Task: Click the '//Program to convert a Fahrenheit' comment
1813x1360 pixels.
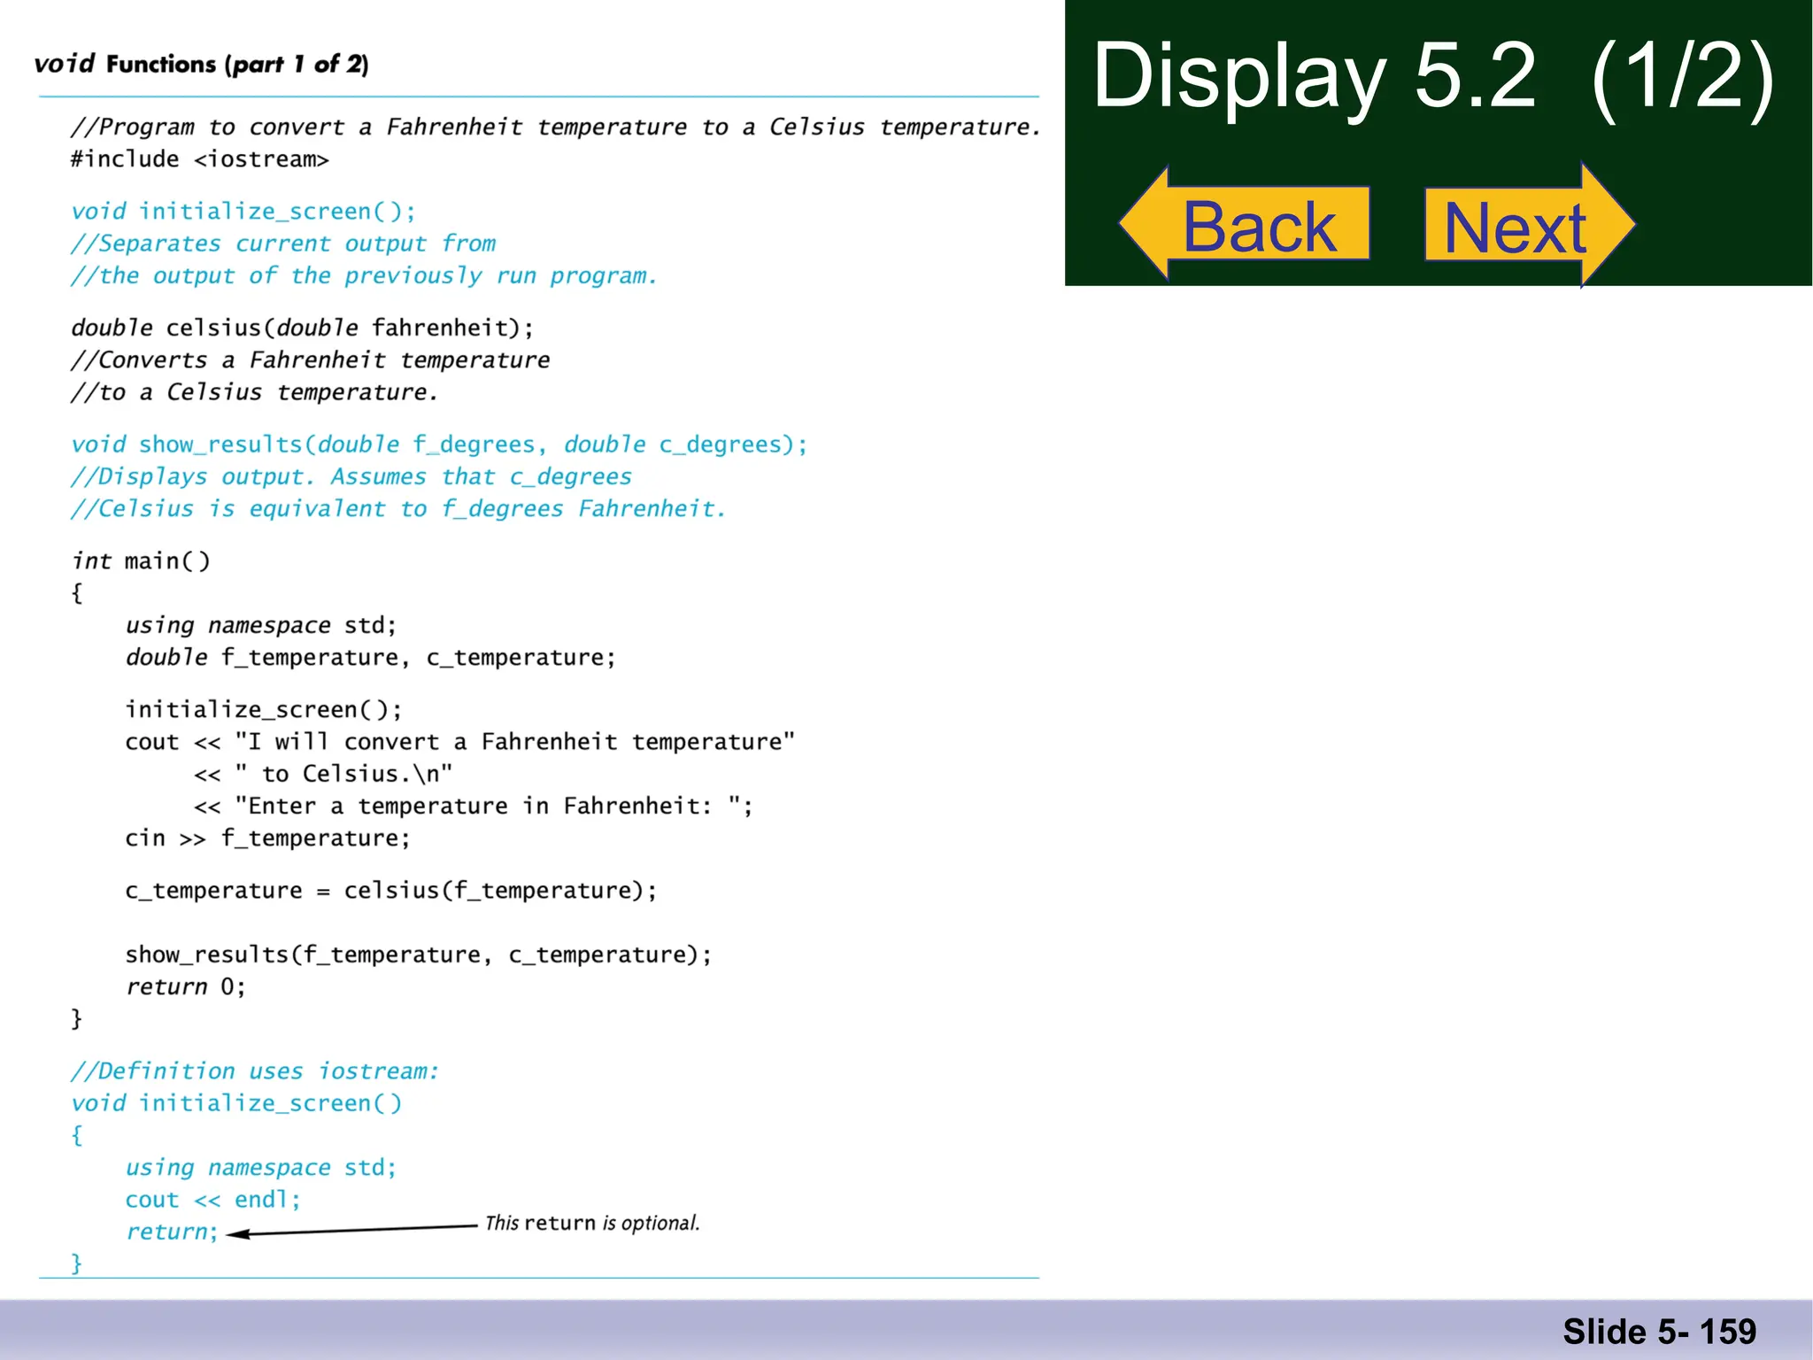Action: tap(556, 127)
